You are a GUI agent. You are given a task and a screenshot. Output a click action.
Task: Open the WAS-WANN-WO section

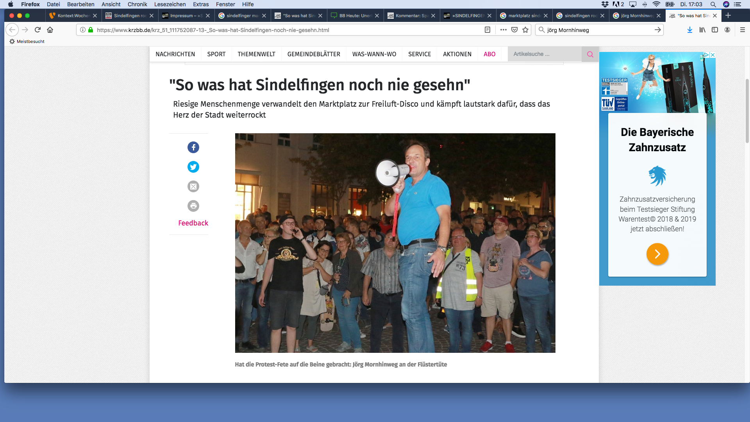(x=374, y=54)
